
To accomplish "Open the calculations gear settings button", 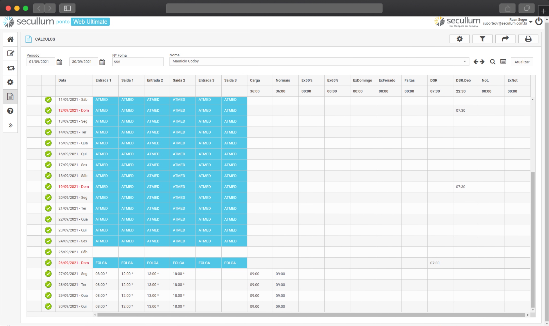I will point(459,39).
